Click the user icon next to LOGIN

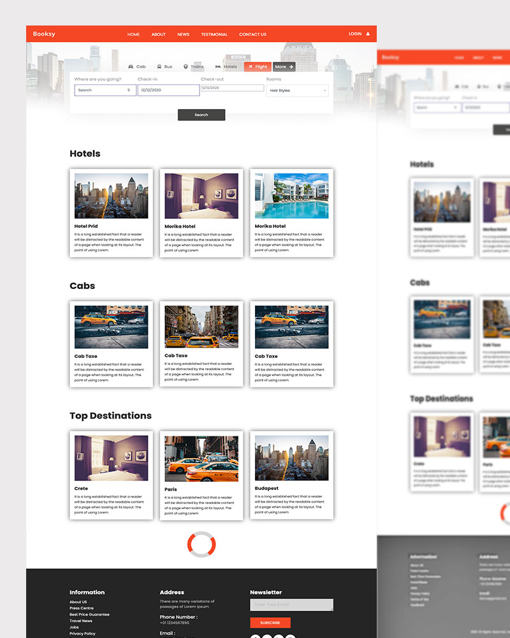pyautogui.click(x=368, y=34)
